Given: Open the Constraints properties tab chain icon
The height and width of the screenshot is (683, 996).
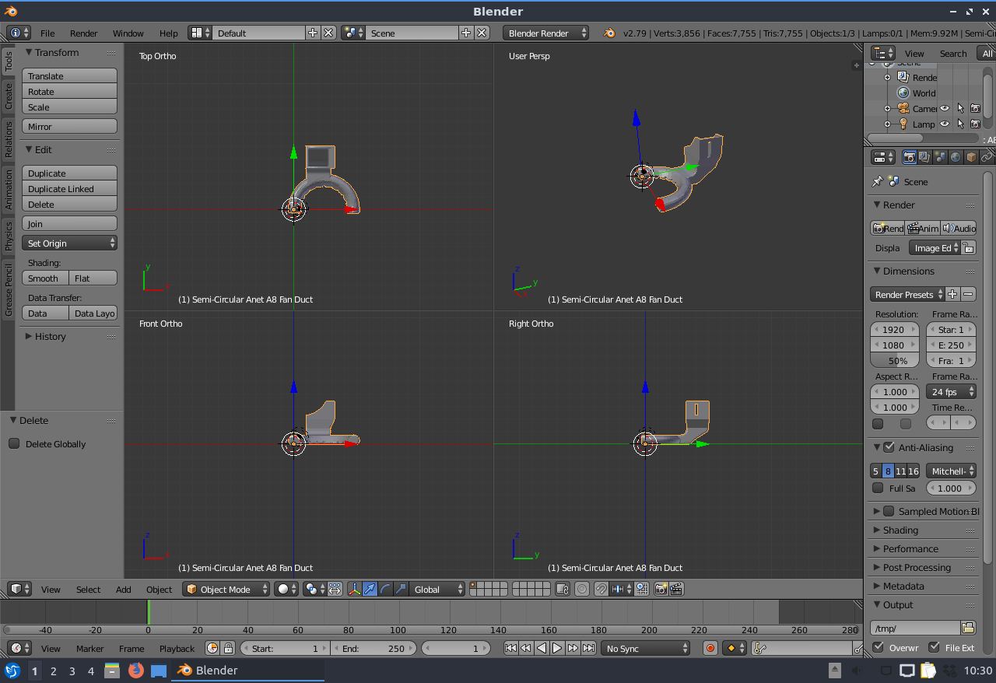Looking at the screenshot, I should pos(987,157).
